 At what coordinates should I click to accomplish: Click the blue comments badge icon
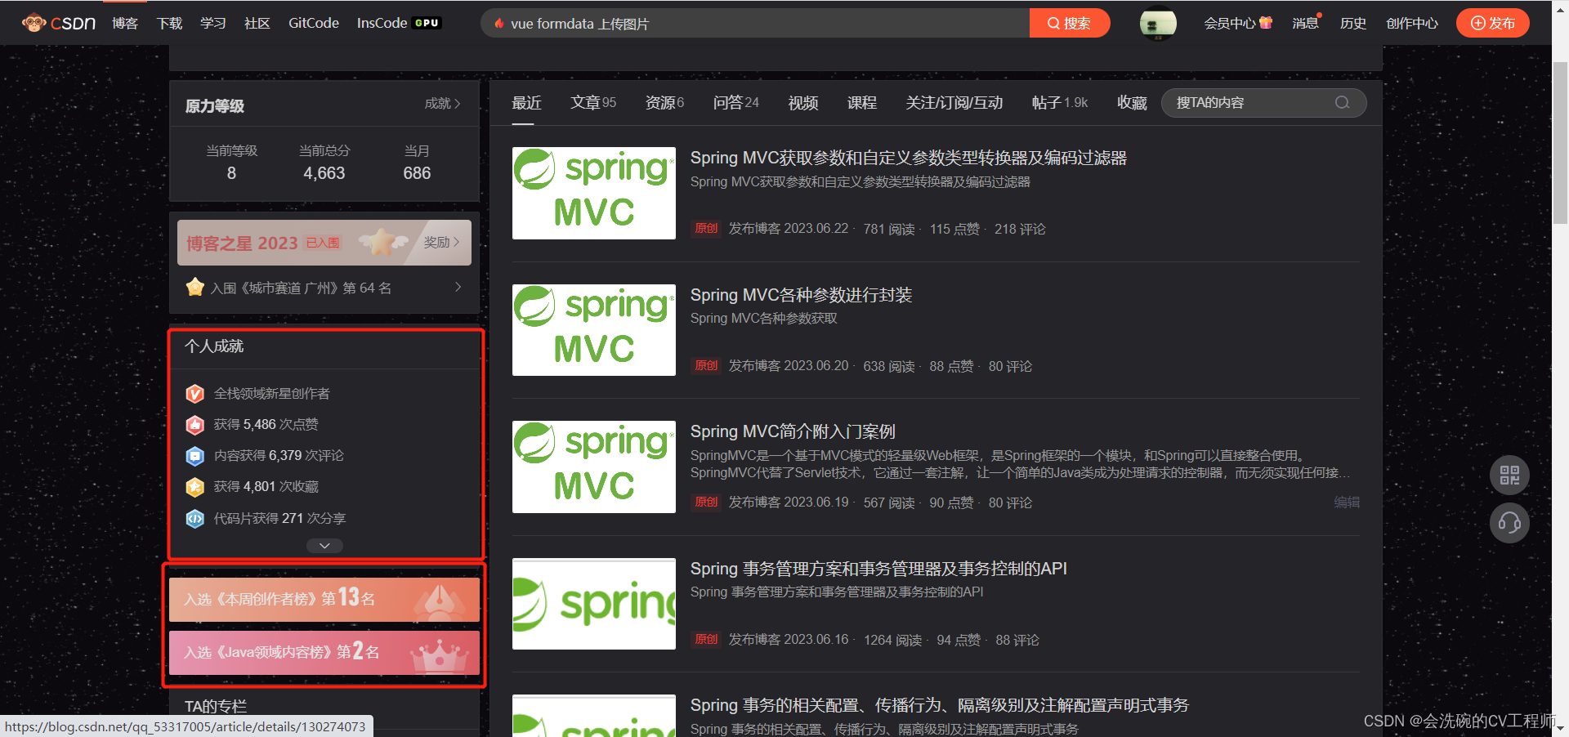tap(195, 456)
